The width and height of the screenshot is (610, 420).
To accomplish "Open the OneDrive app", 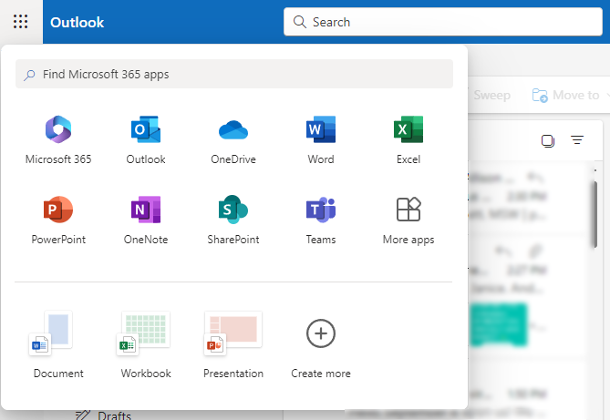I will click(233, 140).
